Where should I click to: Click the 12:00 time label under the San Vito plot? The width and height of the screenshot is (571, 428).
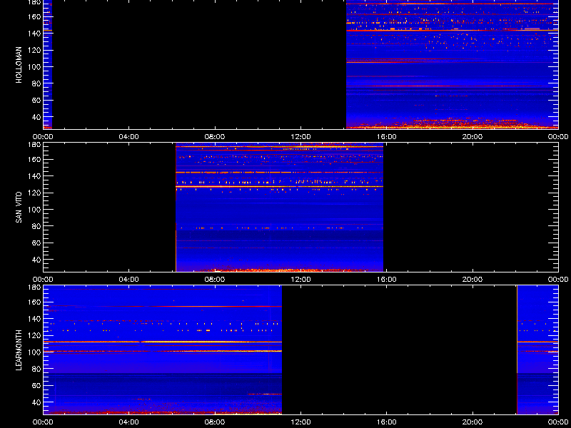(x=300, y=280)
